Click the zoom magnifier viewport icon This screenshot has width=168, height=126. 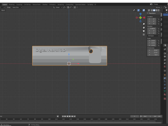click(x=144, y=24)
